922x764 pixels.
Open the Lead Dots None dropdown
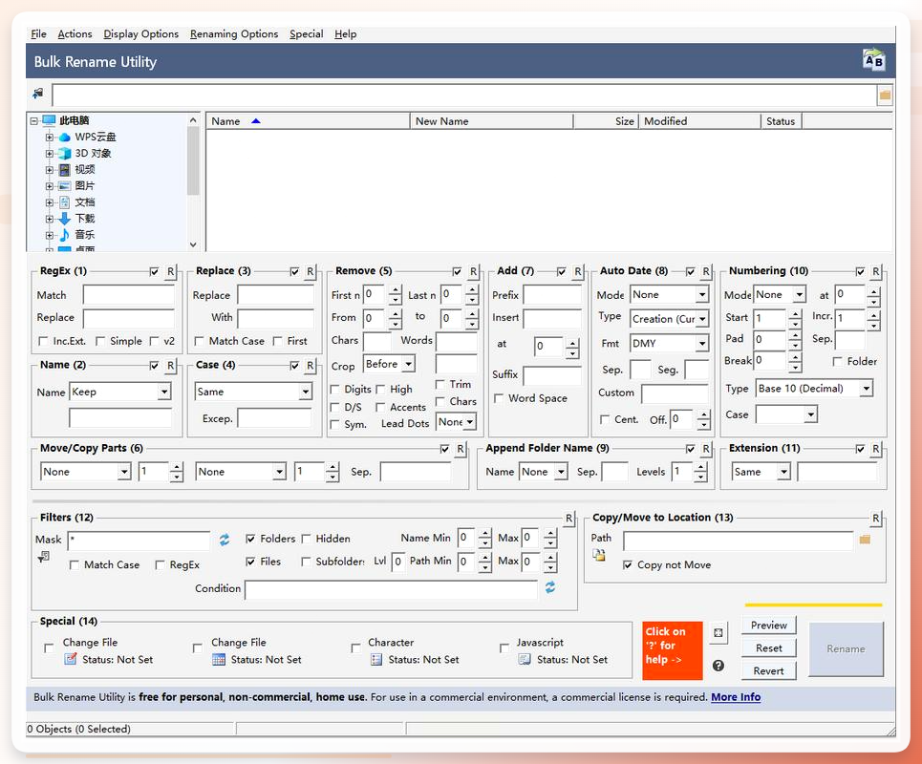[470, 422]
